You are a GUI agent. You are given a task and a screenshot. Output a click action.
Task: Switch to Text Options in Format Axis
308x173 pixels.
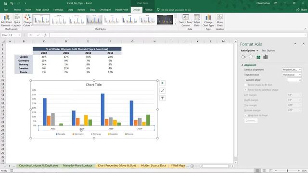269,50
